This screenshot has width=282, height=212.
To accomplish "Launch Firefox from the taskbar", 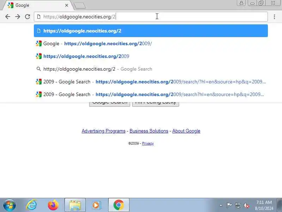I will (x=53, y=205).
